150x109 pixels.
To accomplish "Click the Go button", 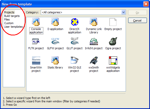I will click(137, 13).
